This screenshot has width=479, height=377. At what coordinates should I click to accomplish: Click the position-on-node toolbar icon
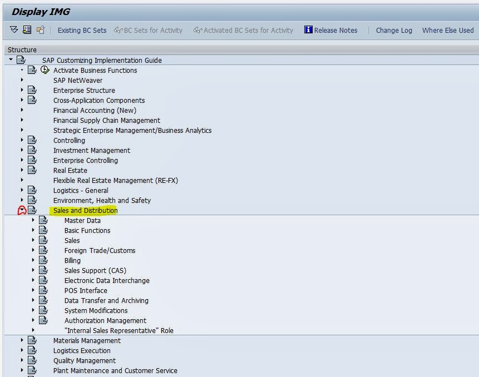point(27,29)
